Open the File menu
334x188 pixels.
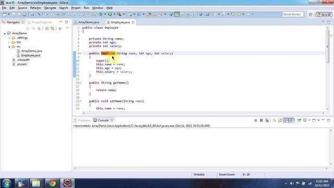click(4, 8)
